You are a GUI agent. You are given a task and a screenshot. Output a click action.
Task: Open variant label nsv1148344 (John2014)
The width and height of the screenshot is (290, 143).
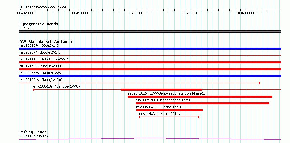(160, 114)
